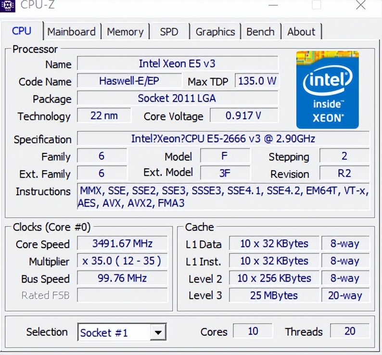Click the Specification field E5-2666 v3
Image resolution: width=382 pixels, height=355 pixels.
click(223, 139)
